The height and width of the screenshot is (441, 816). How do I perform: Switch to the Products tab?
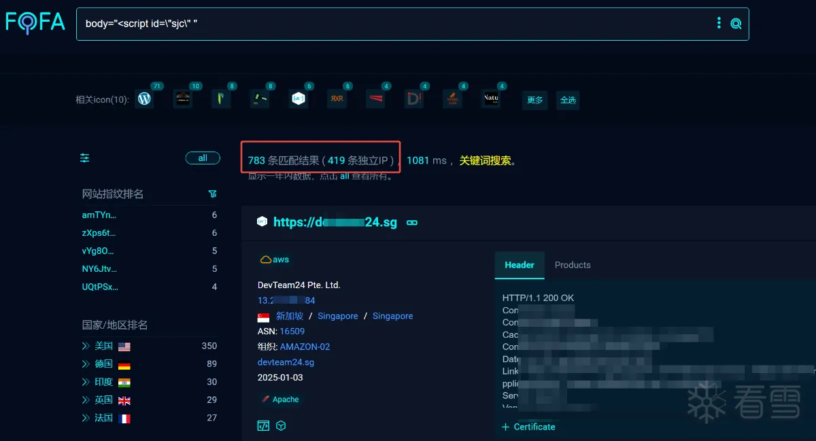coord(573,265)
